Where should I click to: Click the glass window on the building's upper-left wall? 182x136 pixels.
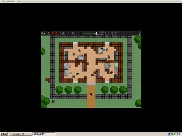(x=75, y=44)
